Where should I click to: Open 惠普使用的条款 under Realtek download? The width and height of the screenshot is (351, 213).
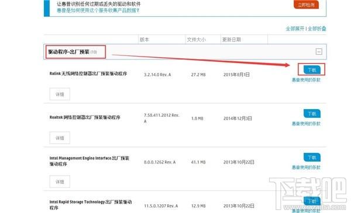pyautogui.click(x=306, y=124)
